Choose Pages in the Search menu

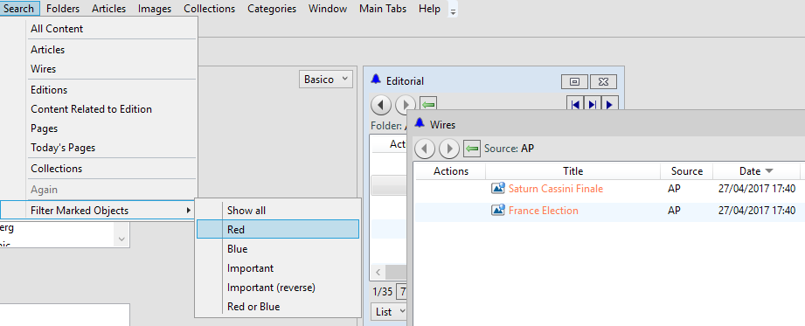tap(99, 128)
